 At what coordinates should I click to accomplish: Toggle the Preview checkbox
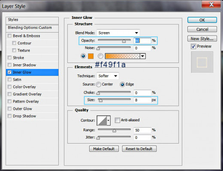(193, 46)
